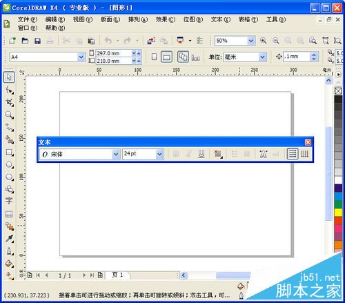Open the 视图(V) menu

83,19
